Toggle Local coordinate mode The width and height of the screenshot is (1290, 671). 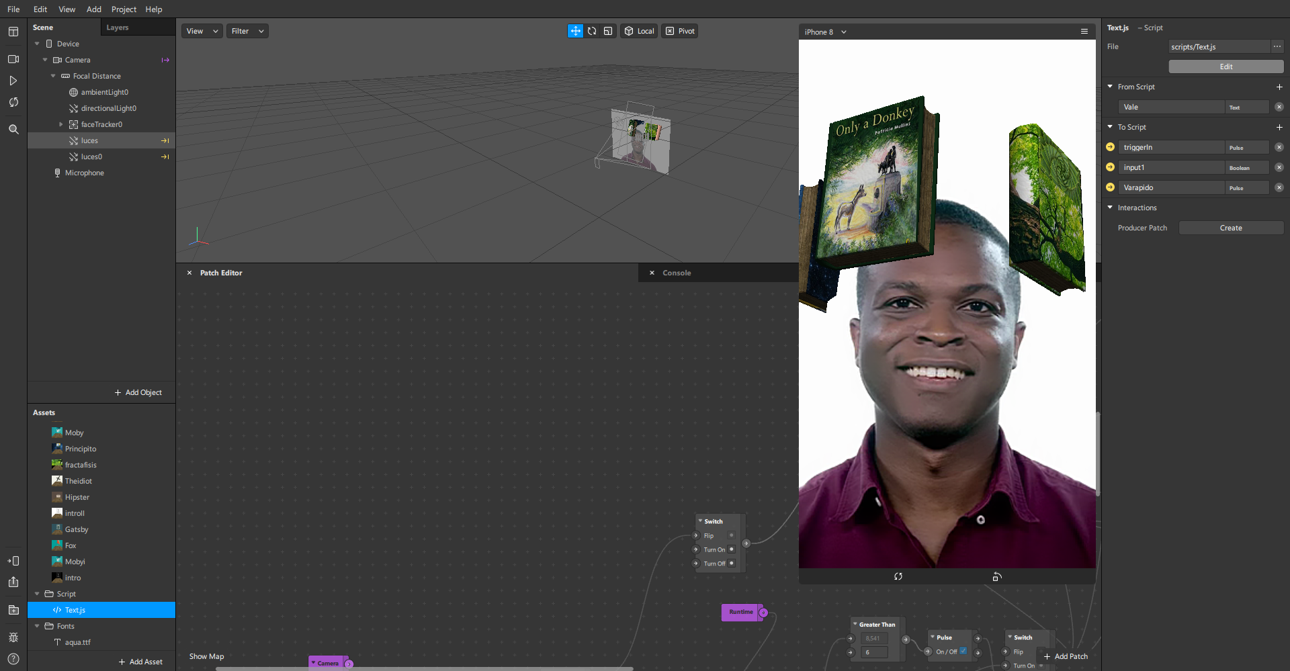(x=639, y=31)
